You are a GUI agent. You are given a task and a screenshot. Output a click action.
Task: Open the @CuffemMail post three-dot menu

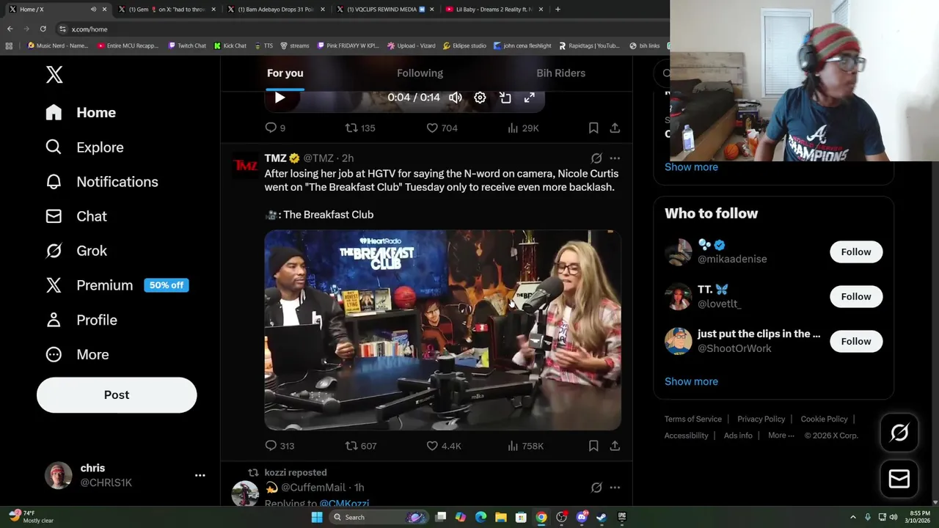(615, 488)
